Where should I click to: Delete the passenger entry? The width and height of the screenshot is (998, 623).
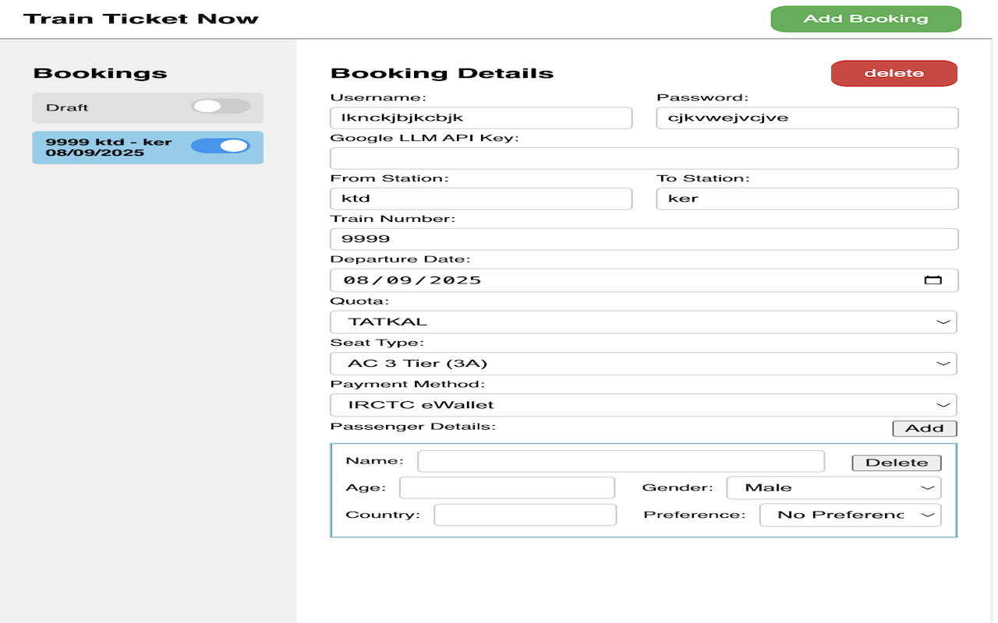(x=896, y=463)
